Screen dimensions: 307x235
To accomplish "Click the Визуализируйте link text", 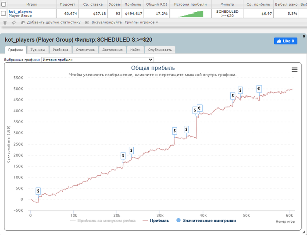I will (107, 22).
